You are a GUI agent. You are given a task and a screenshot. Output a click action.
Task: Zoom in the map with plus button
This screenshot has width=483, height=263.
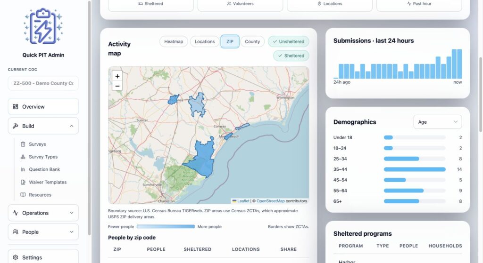click(117, 76)
